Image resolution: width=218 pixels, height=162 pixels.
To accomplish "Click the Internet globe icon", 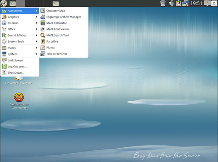I will pos(4,23).
